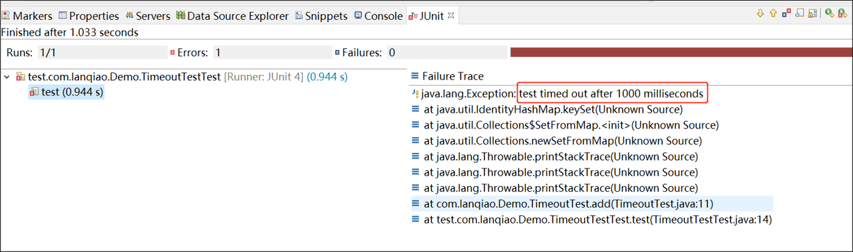Click the exception icon in trace

click(x=415, y=94)
